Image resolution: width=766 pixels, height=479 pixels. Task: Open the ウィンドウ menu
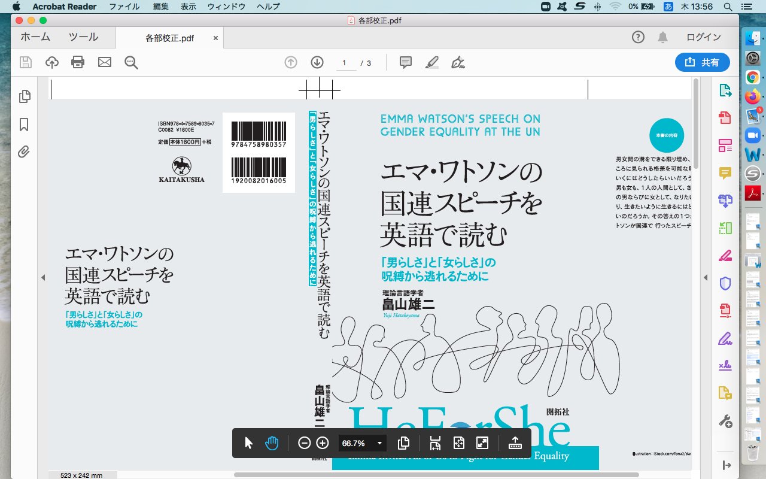227,7
